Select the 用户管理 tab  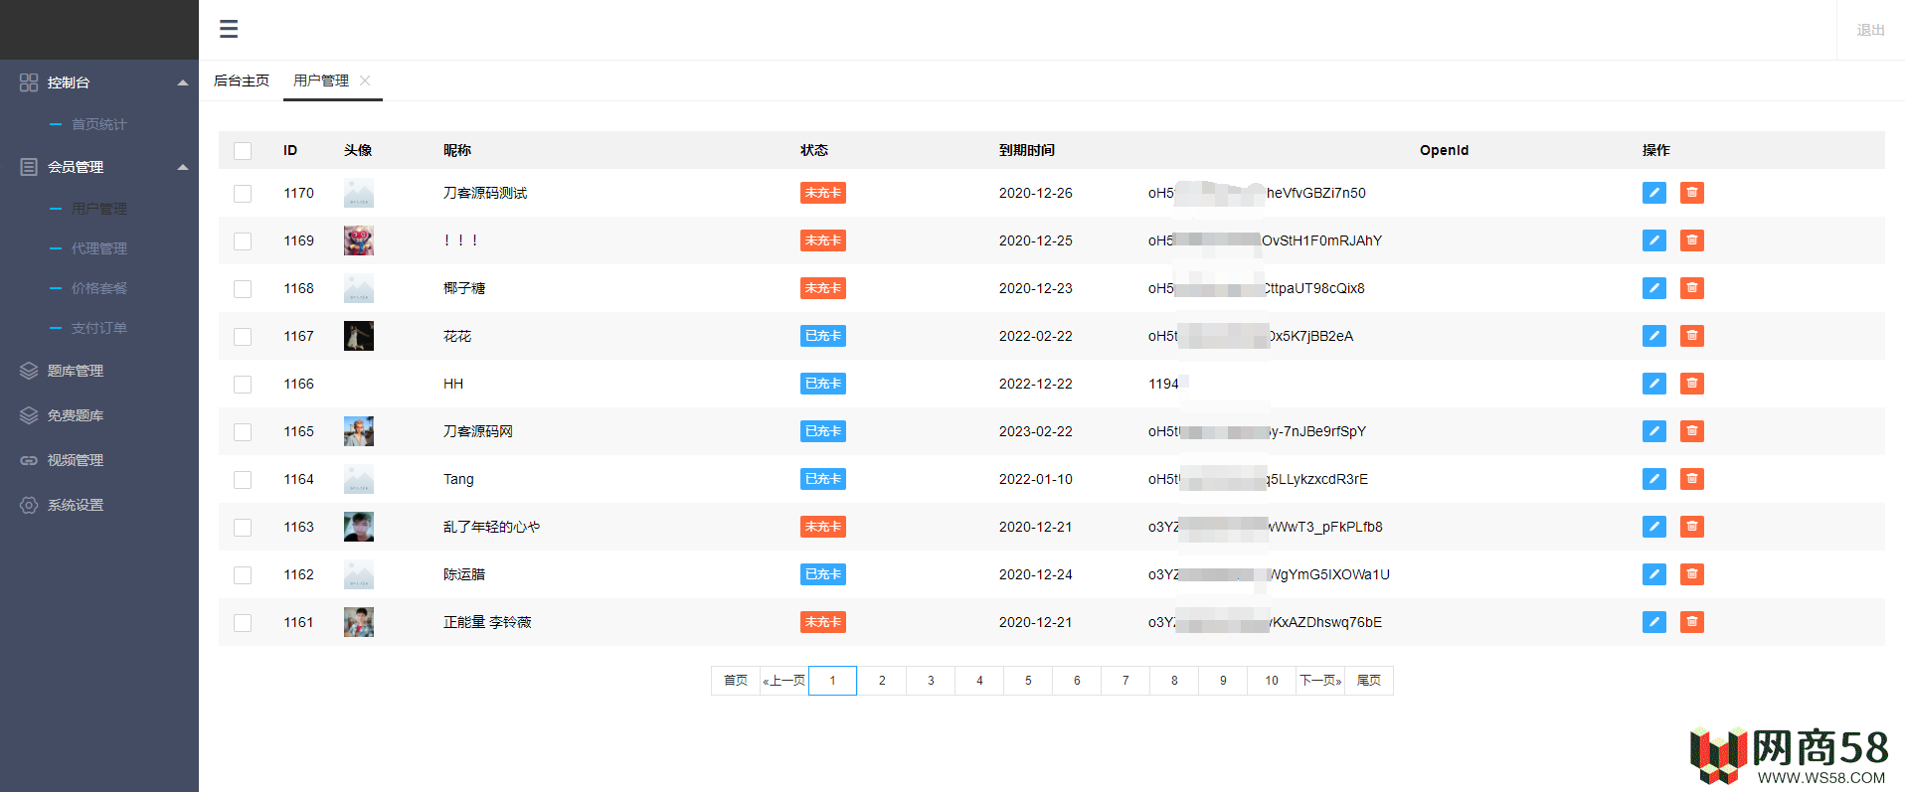(321, 80)
